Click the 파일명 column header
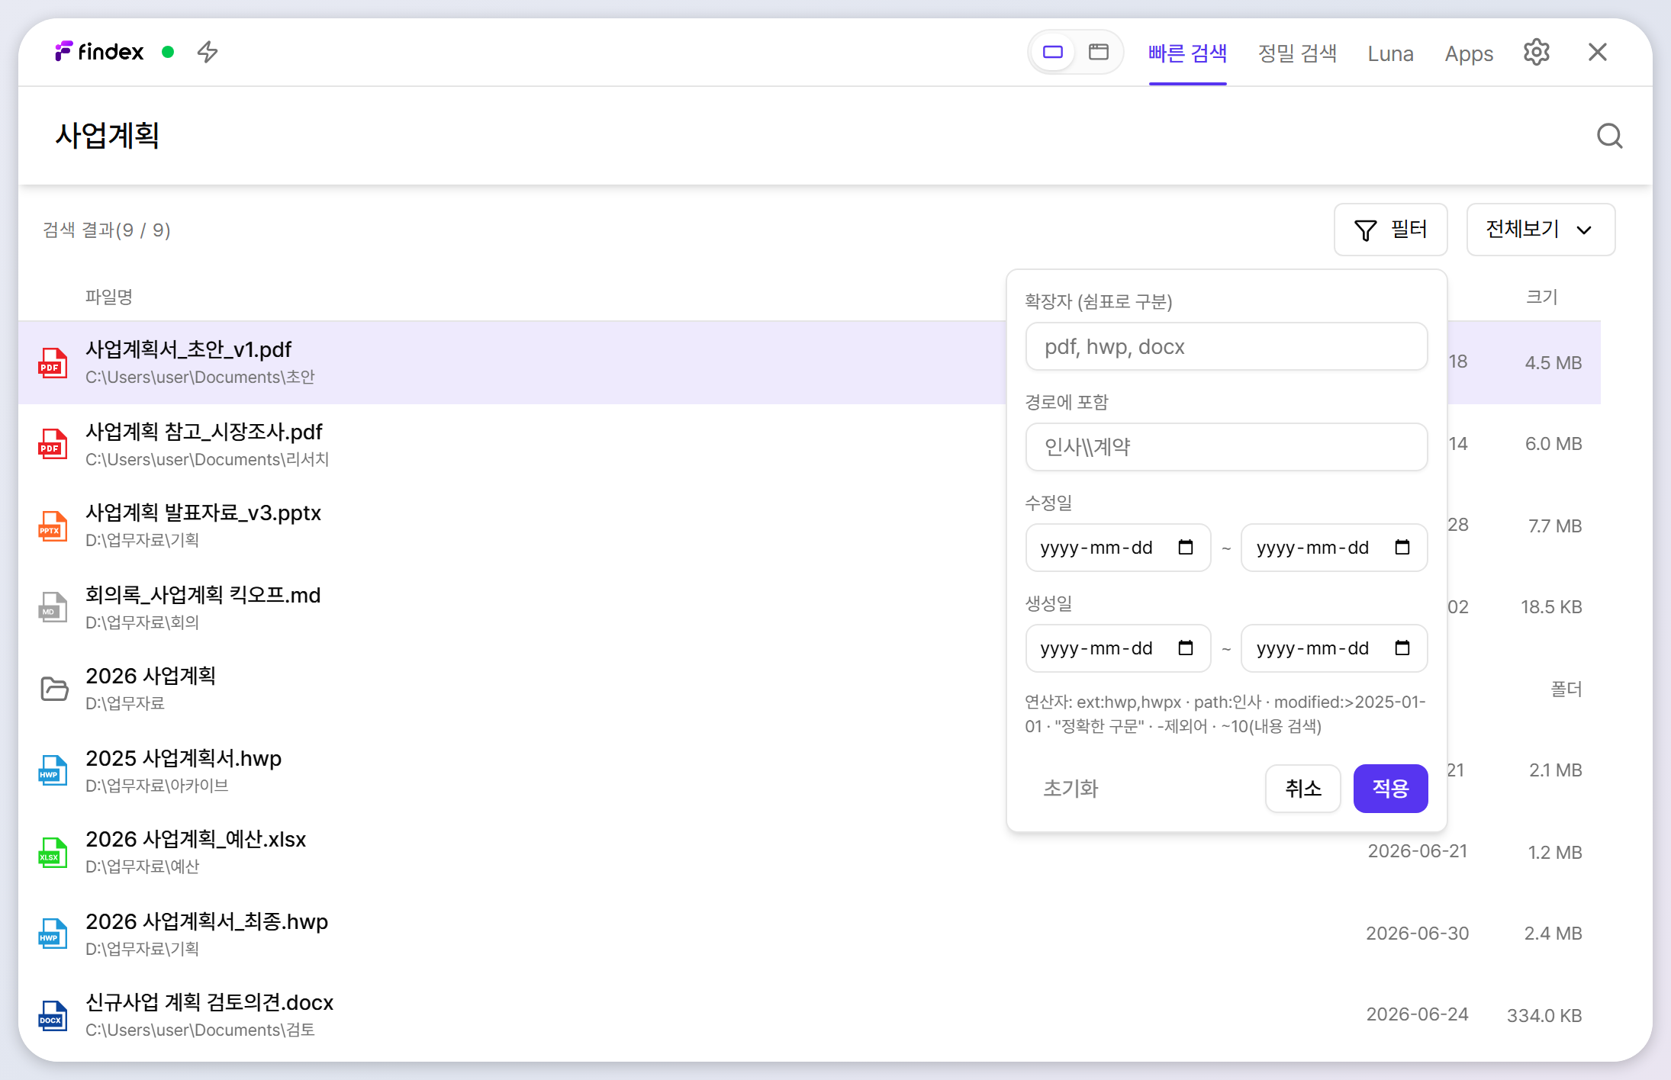The height and width of the screenshot is (1080, 1671). [109, 297]
